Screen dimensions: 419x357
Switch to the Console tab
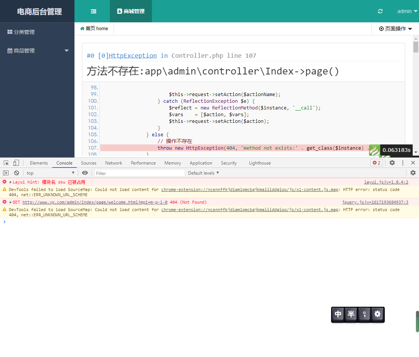point(64,163)
